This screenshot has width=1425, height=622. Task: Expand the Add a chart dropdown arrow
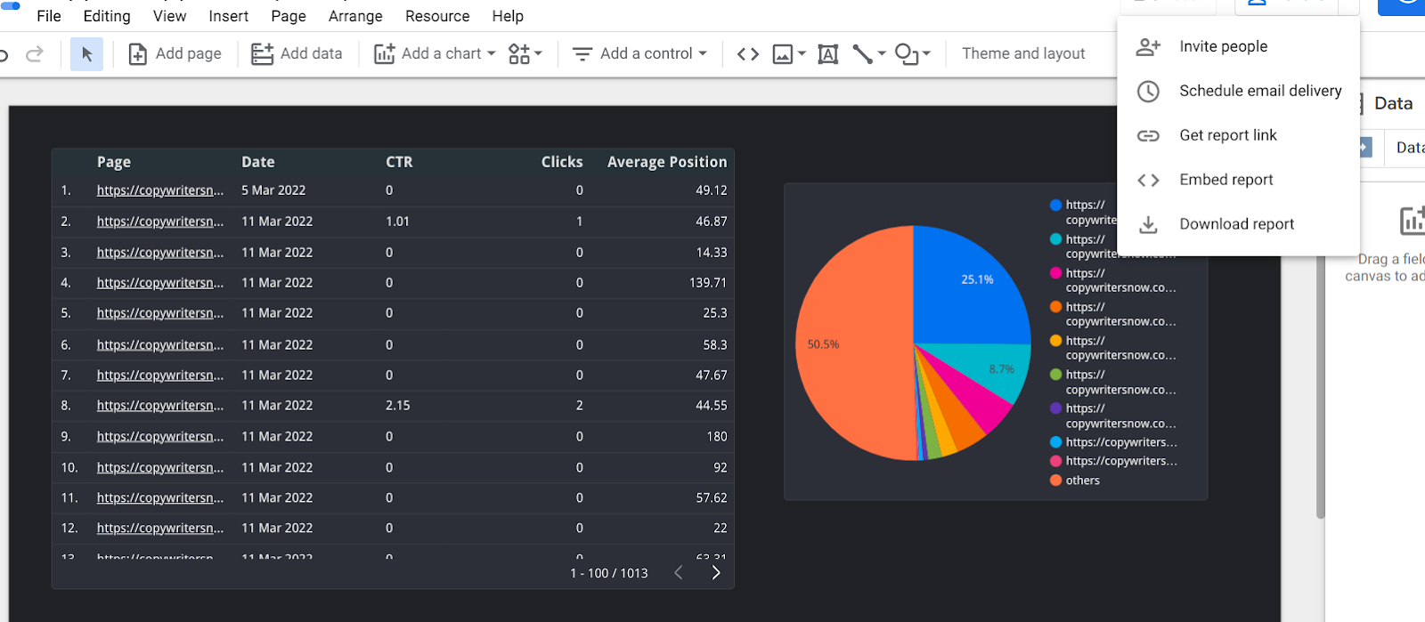491,54
